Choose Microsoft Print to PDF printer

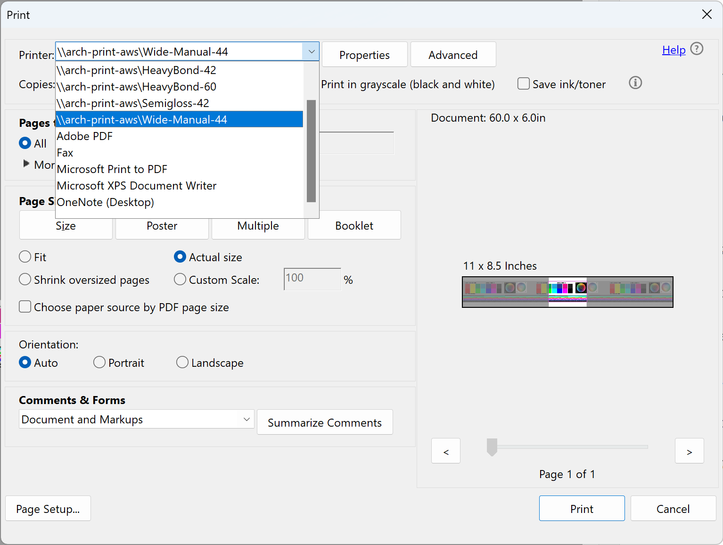[x=112, y=169]
